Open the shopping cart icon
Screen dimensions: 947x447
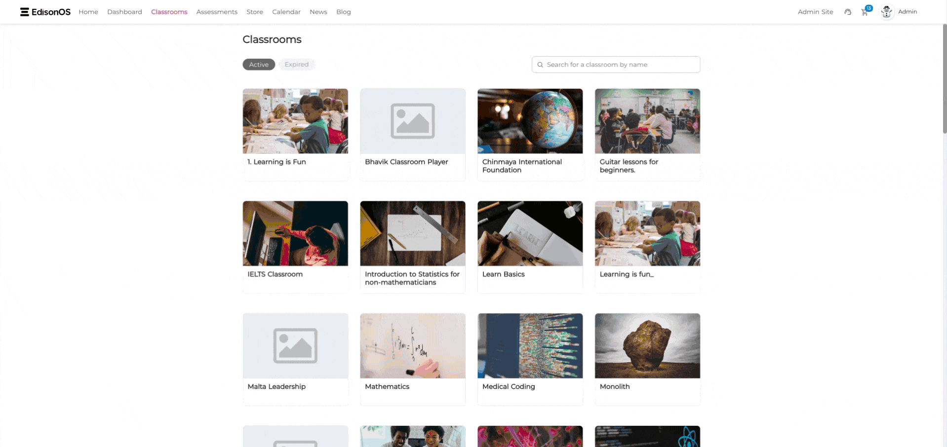[x=865, y=12]
